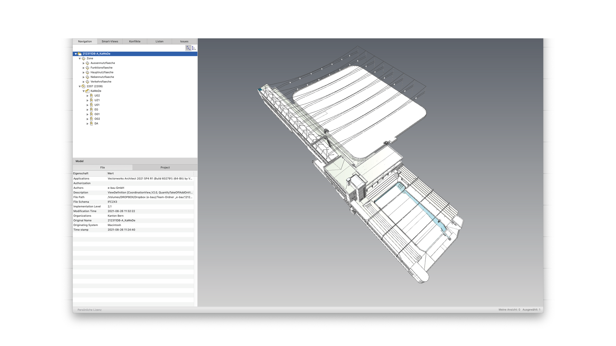Select the UZ1 storey label

point(97,100)
